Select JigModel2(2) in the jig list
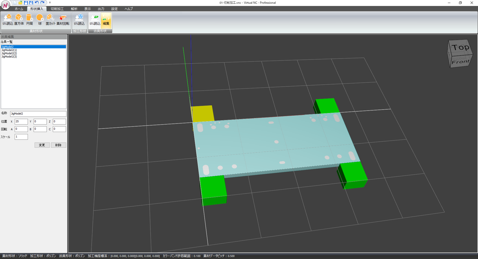The image size is (478, 259). [x=9, y=53]
